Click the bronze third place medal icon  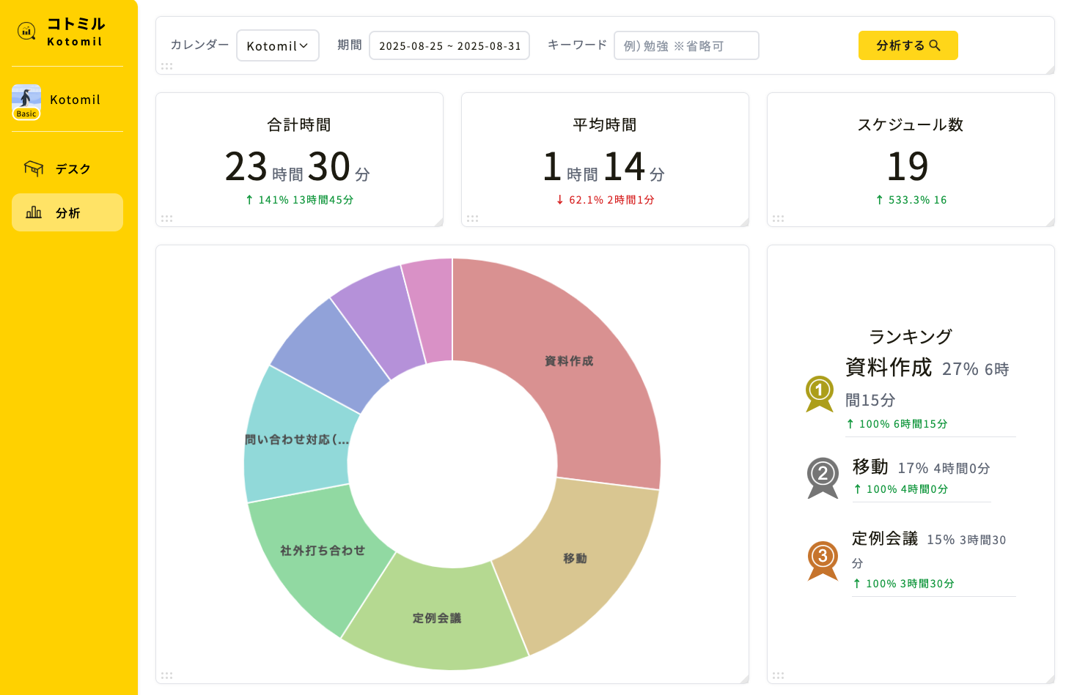tap(823, 561)
